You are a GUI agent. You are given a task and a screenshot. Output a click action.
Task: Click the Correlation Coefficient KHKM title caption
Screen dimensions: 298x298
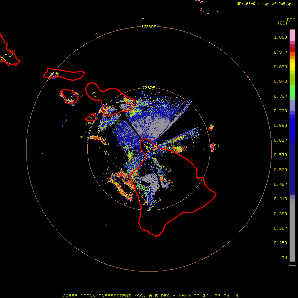[x=150, y=296]
